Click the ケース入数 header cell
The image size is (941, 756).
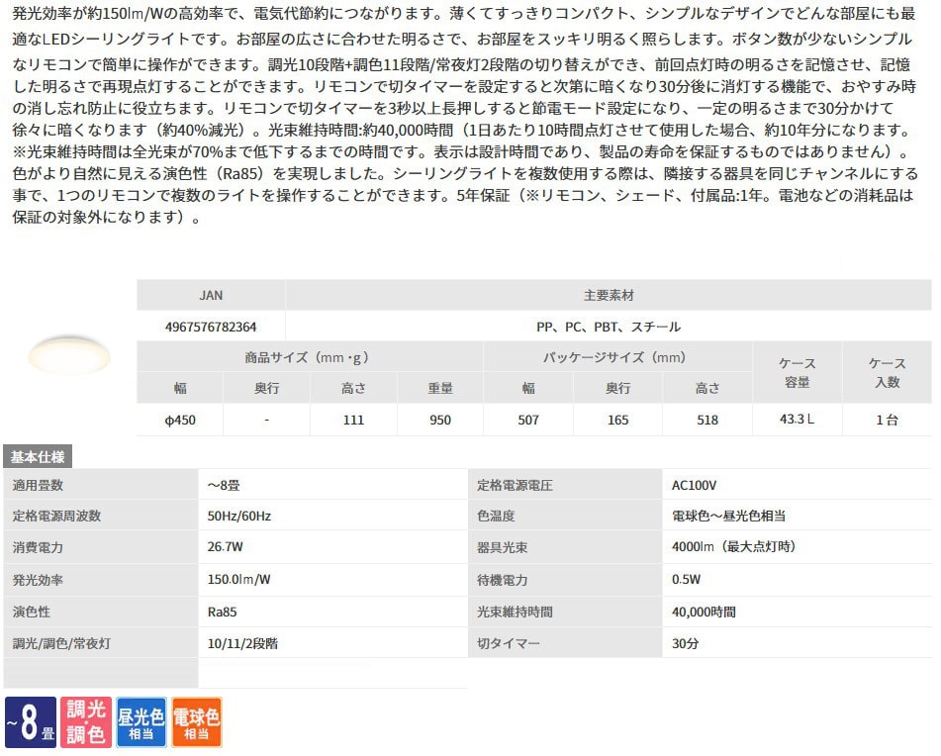(887, 373)
